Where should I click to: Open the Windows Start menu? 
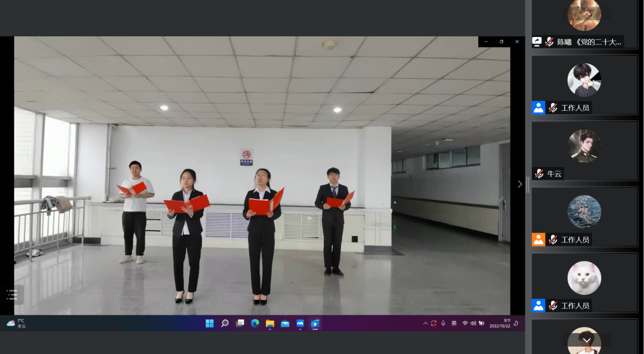click(210, 324)
